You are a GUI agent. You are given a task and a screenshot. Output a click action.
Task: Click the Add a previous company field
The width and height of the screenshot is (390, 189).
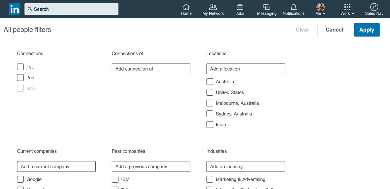[x=151, y=166]
